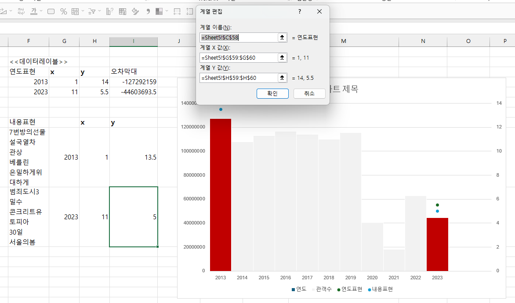Open the shading palette dropdown arrow
The image size is (515, 303).
tap(167, 11)
